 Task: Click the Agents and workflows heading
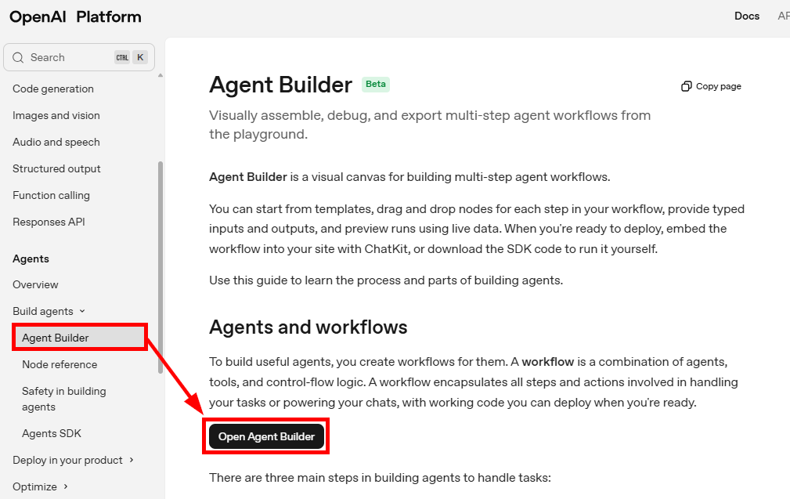308,327
